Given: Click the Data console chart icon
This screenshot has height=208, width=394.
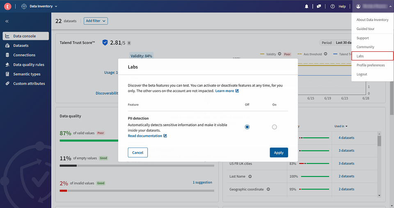Looking at the screenshot, I should click(x=7, y=36).
